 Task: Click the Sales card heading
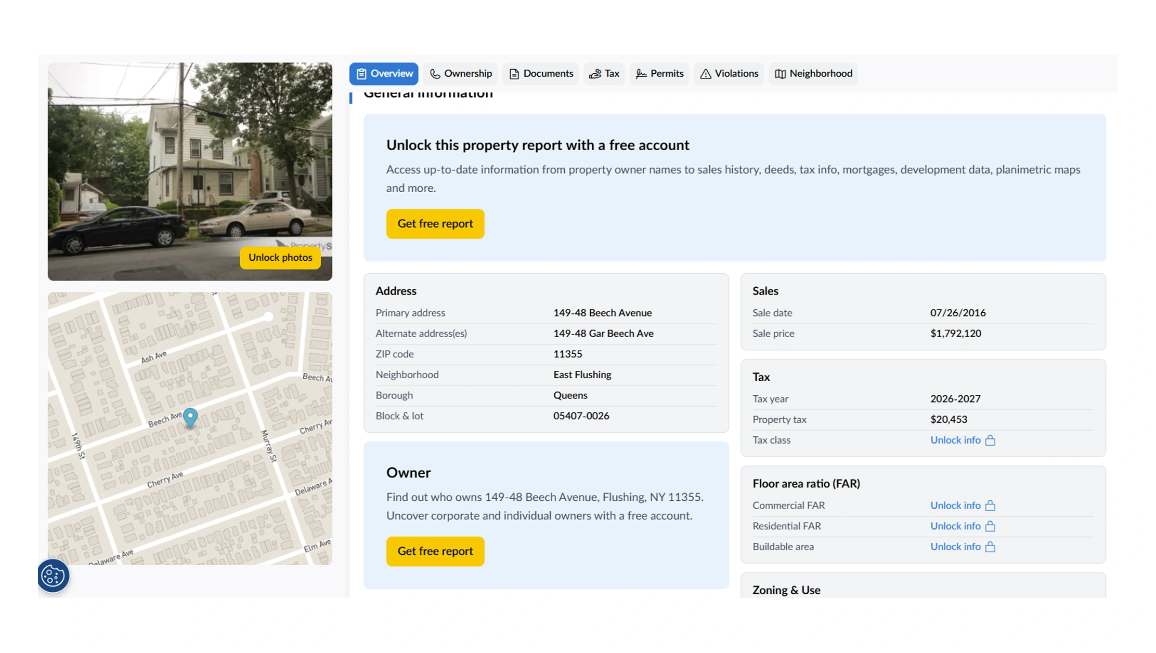[765, 291]
